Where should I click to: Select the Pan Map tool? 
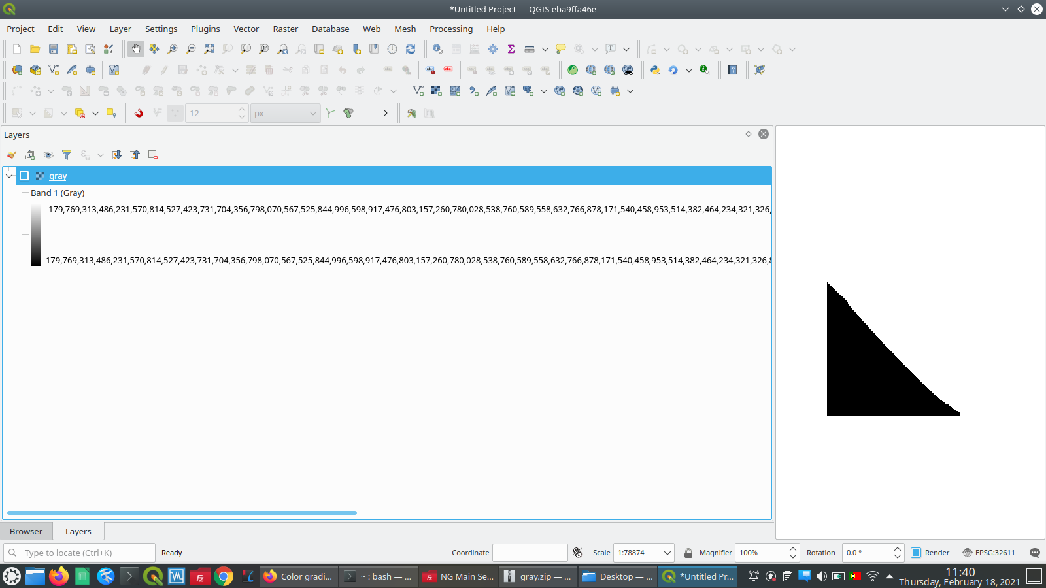pyautogui.click(x=135, y=49)
